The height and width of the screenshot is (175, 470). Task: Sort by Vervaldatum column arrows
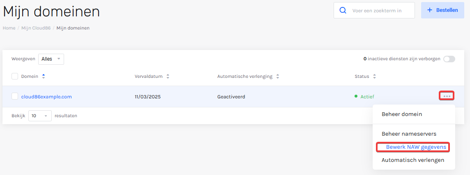[x=168, y=76]
